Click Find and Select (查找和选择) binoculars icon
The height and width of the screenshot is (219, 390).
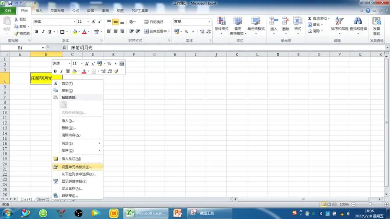[x=358, y=24]
